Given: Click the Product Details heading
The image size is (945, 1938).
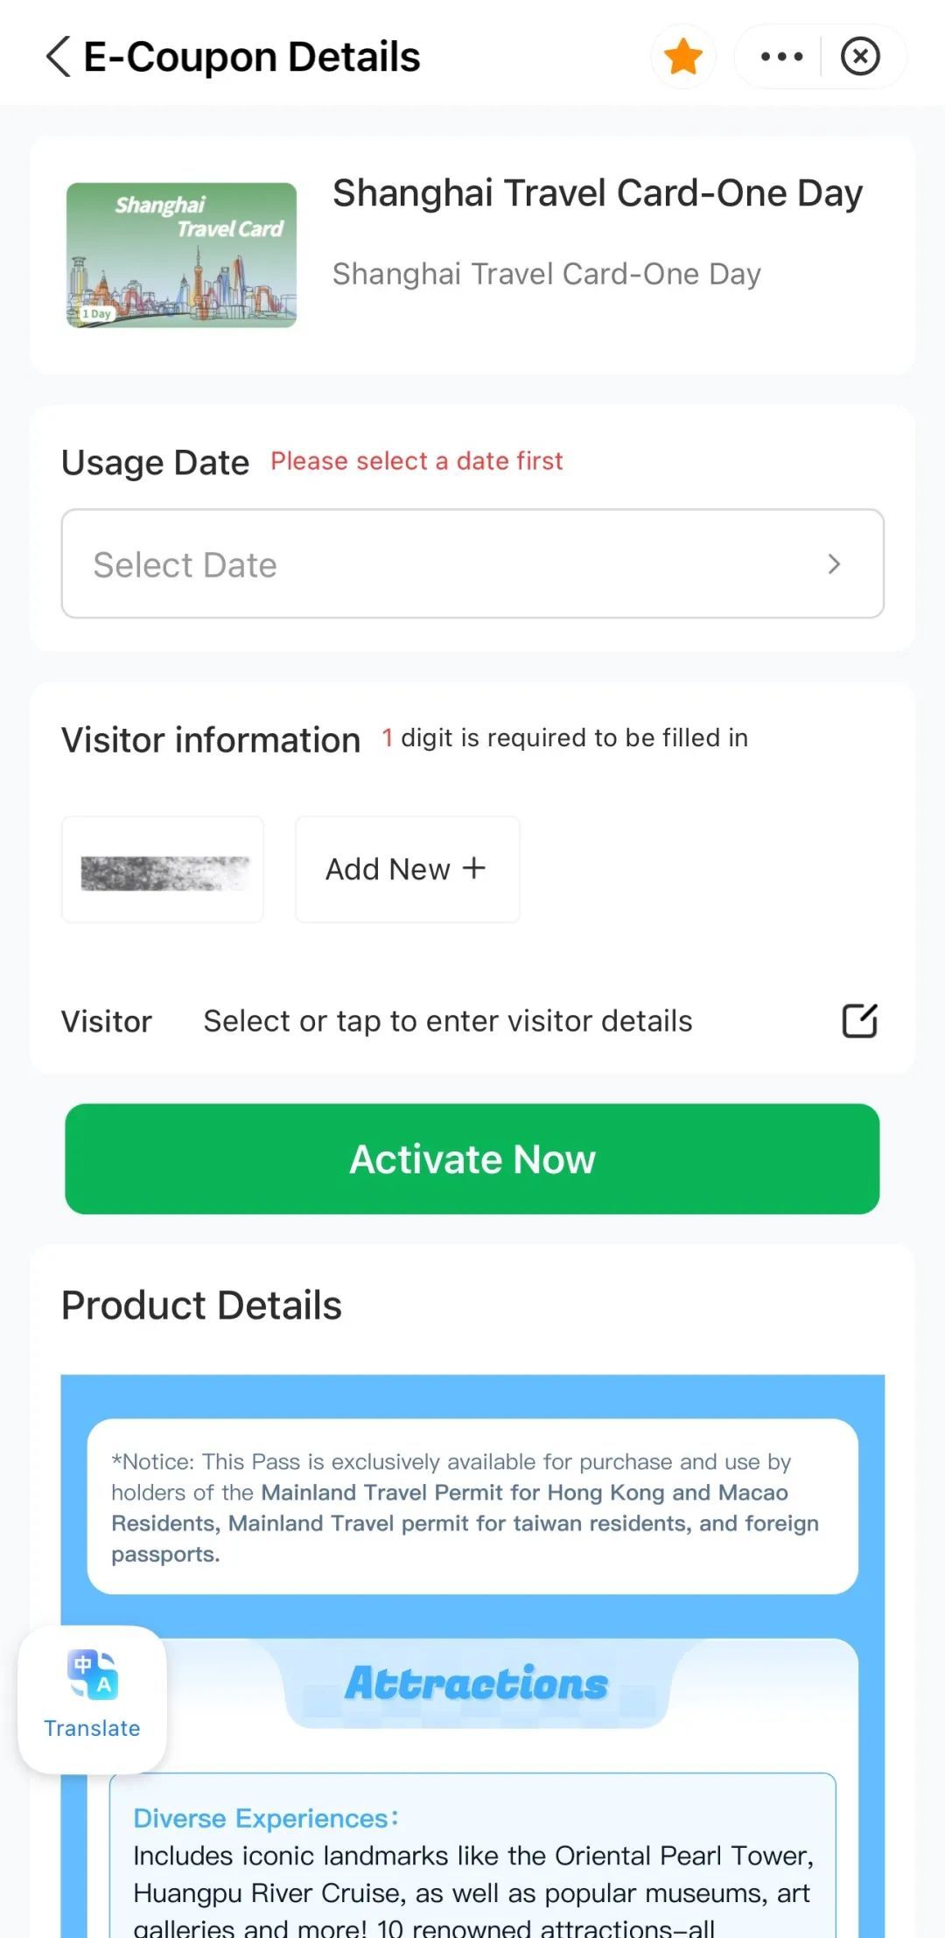Looking at the screenshot, I should tap(201, 1305).
